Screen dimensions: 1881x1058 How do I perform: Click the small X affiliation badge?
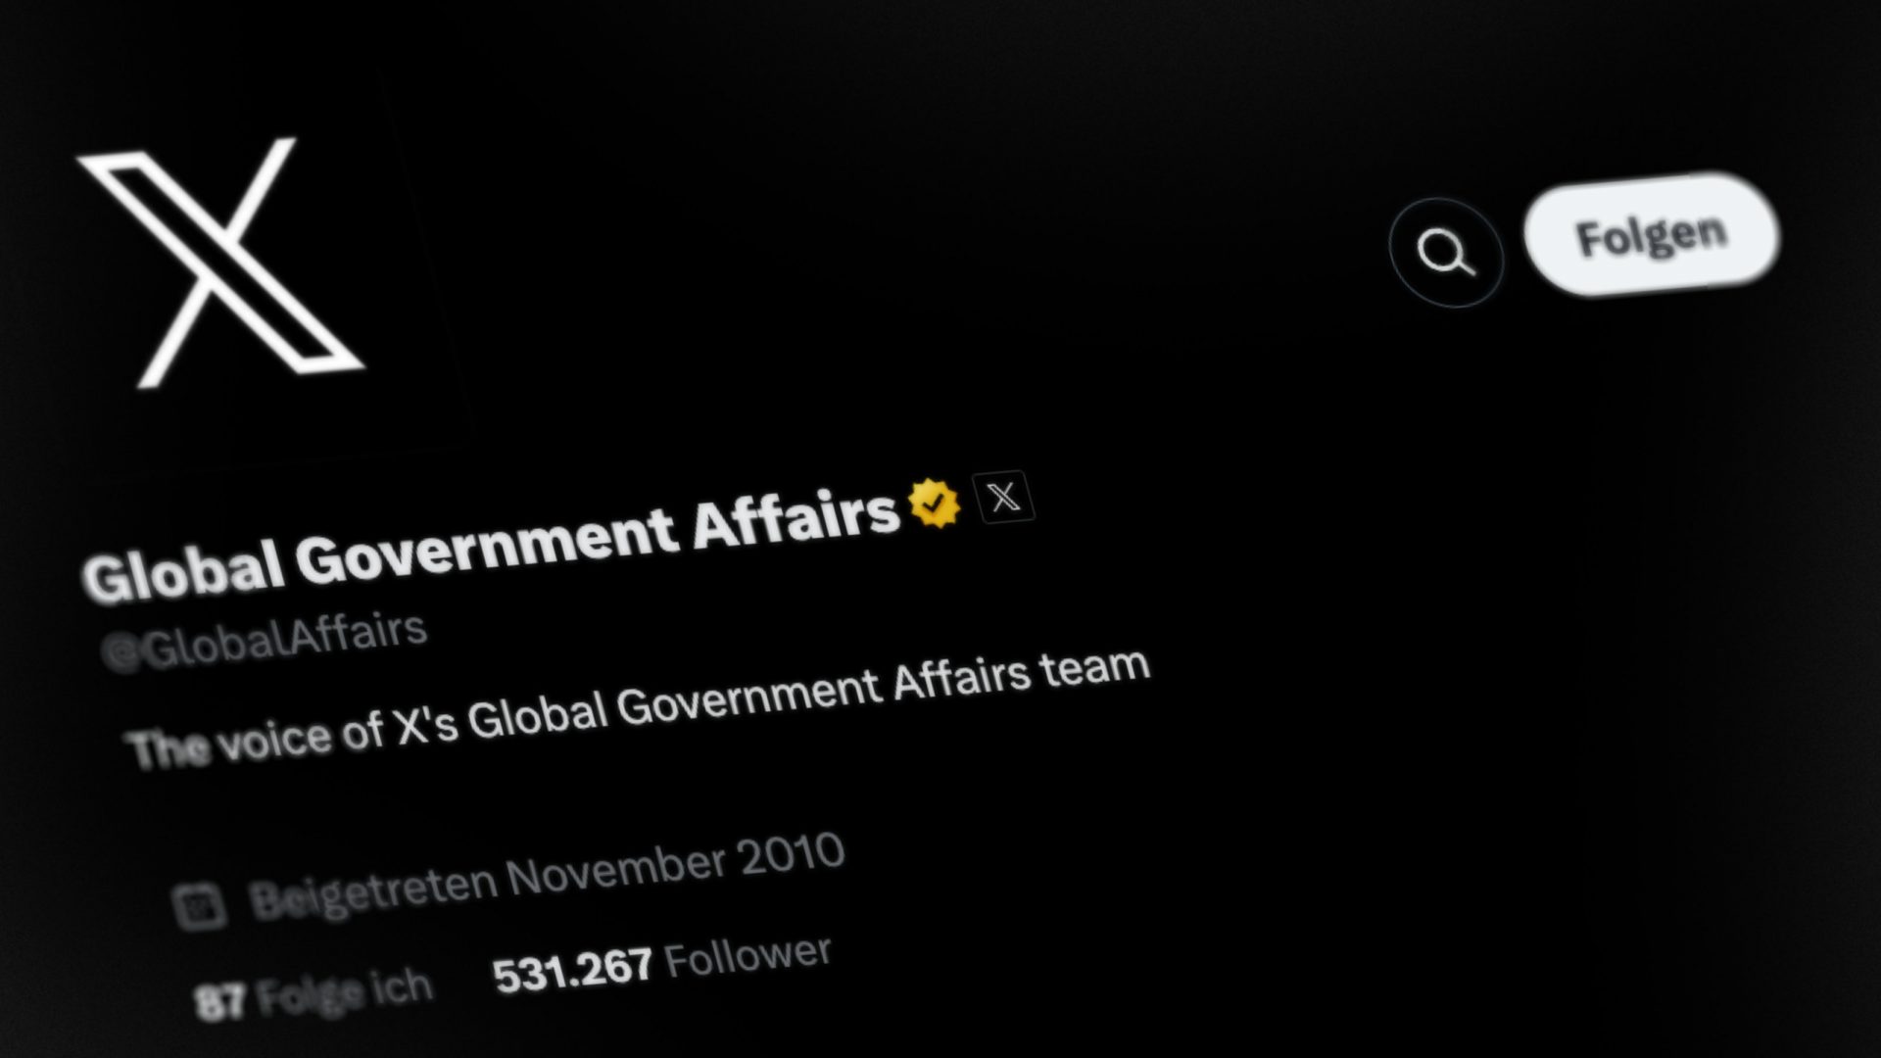point(1003,498)
